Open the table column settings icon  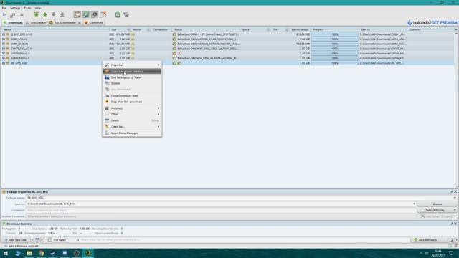click(456, 29)
